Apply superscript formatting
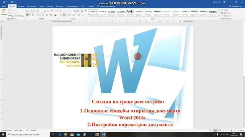Viewport: 245px width, 137px height. click(42, 15)
